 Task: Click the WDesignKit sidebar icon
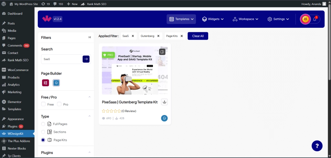pos(4,134)
